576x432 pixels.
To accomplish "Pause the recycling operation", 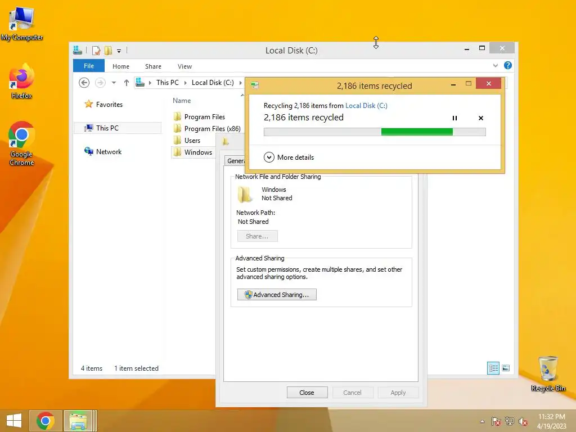I will (454, 118).
